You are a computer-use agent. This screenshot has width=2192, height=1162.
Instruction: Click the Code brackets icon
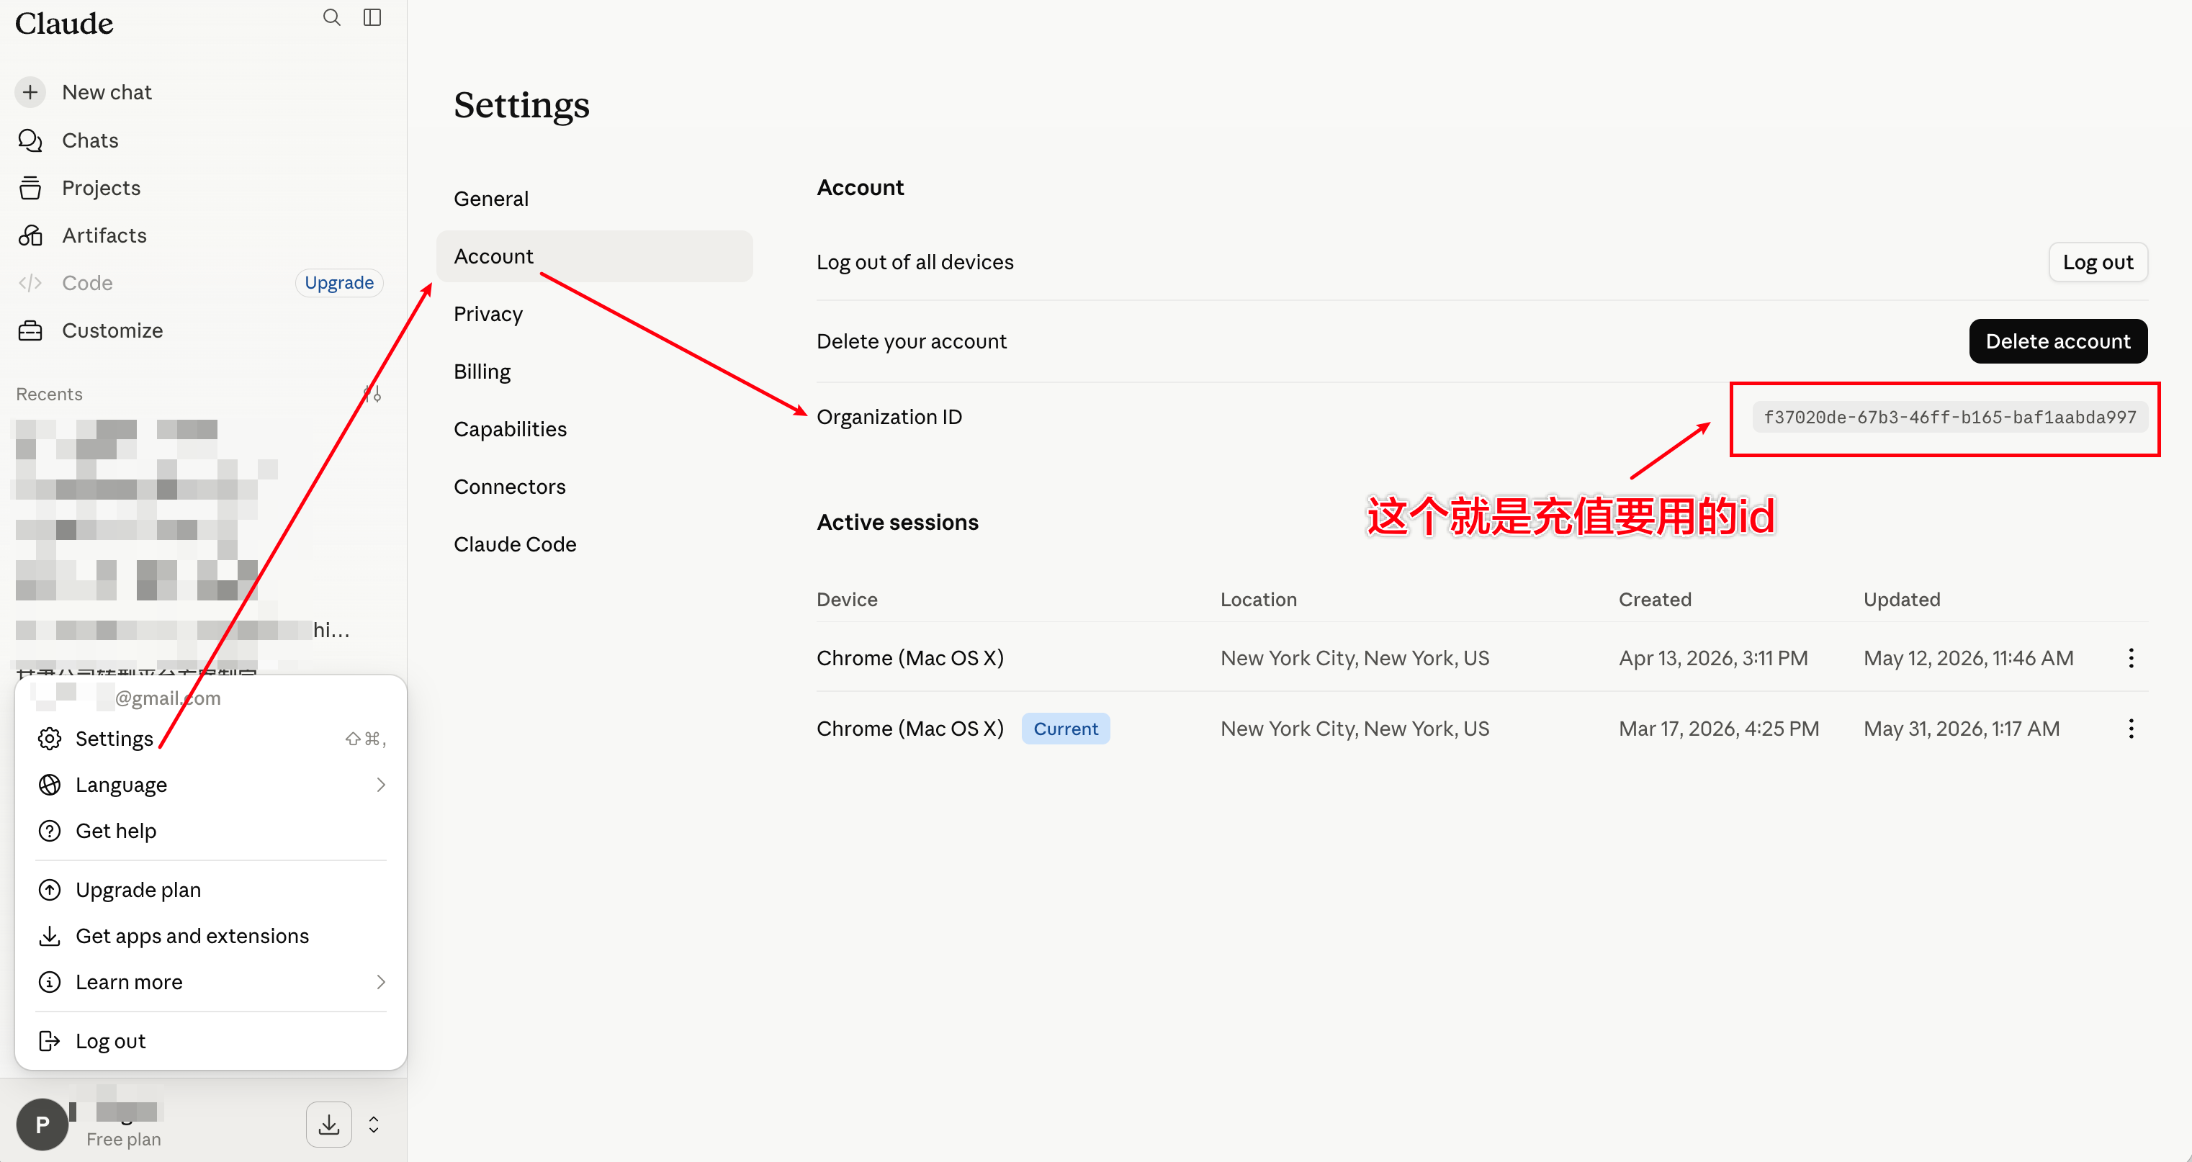(31, 283)
